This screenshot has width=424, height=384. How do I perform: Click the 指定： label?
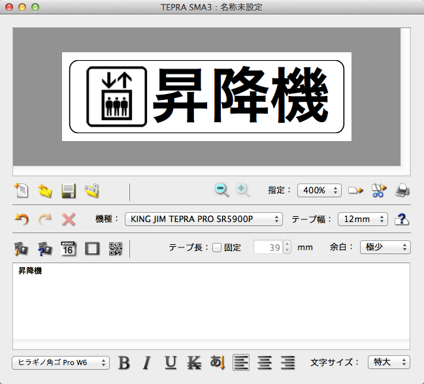point(280,190)
